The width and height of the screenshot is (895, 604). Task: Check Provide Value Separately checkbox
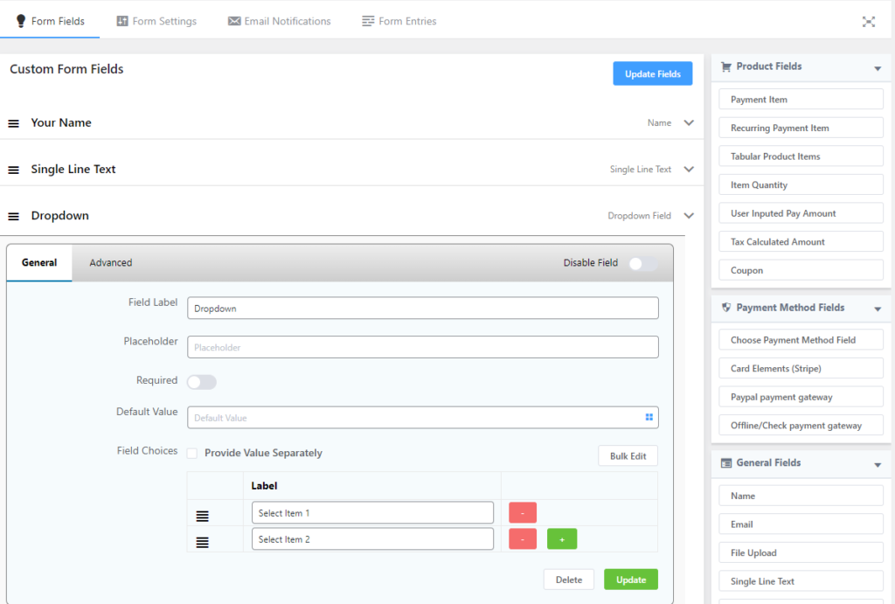[192, 453]
